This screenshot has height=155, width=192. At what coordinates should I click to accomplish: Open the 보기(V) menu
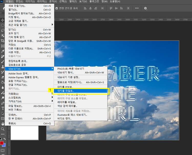point(83,2)
